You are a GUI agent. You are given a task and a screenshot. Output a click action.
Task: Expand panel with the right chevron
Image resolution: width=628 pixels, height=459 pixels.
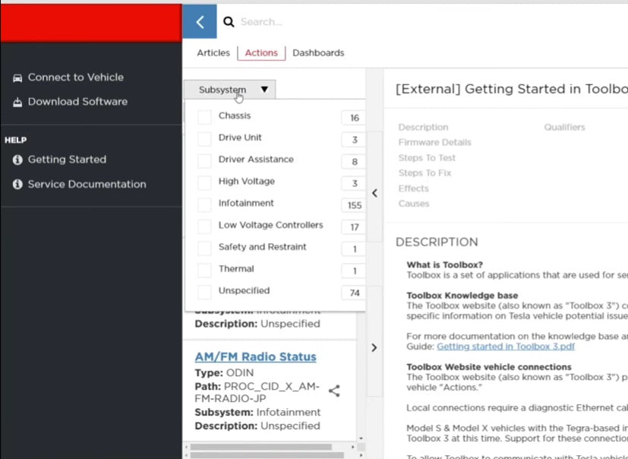374,347
